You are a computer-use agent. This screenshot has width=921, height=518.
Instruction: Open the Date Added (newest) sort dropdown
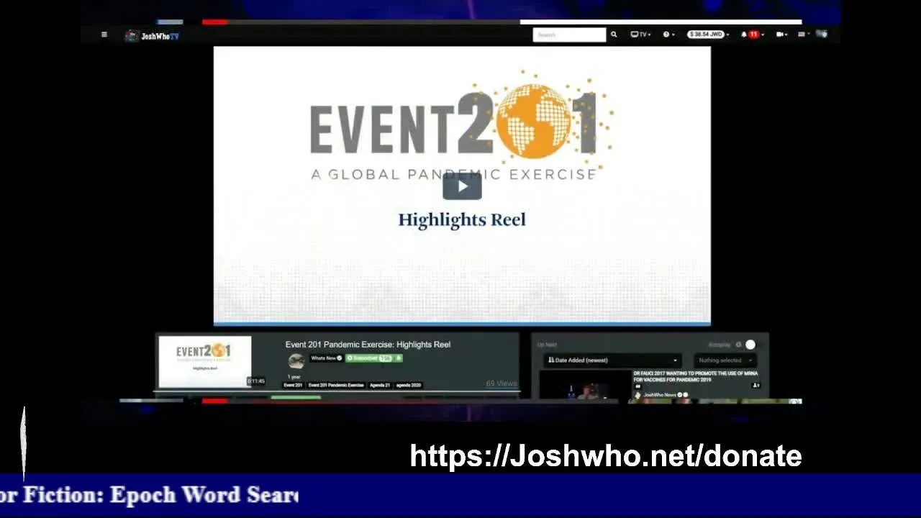612,360
